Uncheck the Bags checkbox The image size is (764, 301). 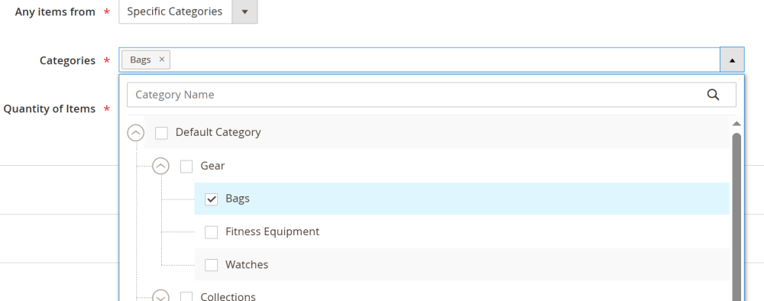211,199
